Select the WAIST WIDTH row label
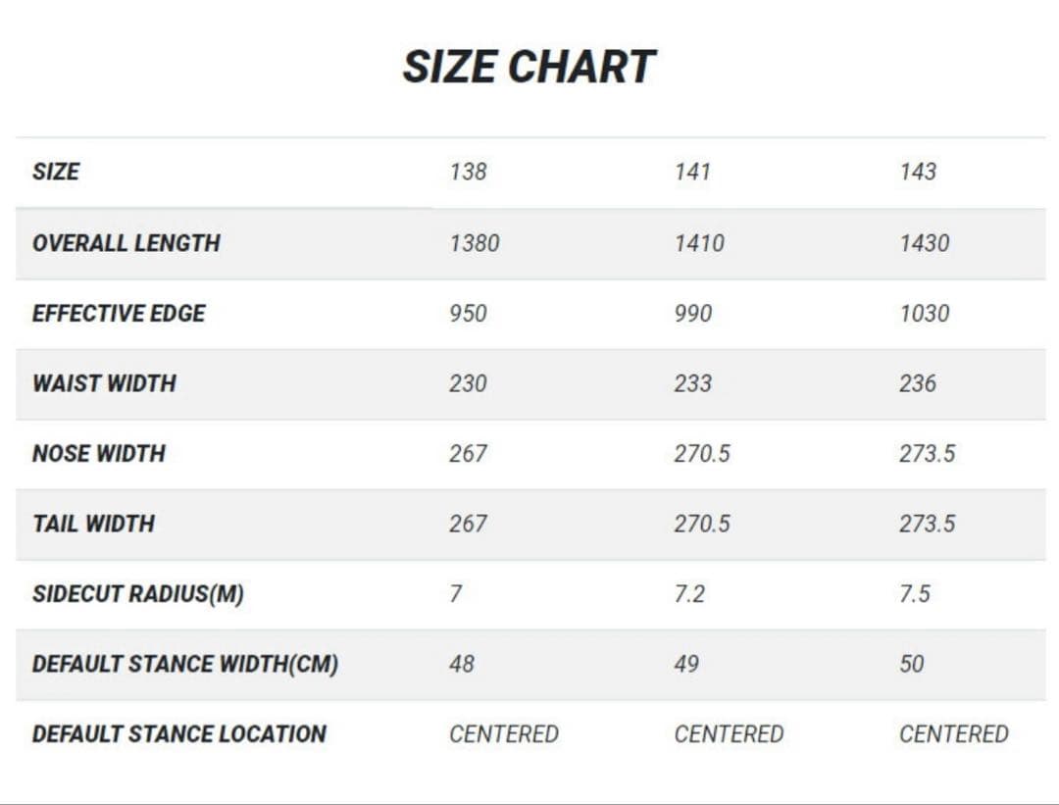This screenshot has height=805, width=1059. tap(104, 383)
